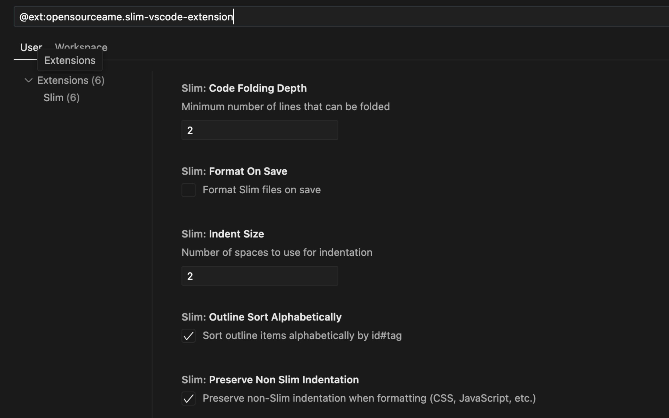Click 'Minimum number of lines' description text
This screenshot has height=418, width=669.
pyautogui.click(x=285, y=107)
